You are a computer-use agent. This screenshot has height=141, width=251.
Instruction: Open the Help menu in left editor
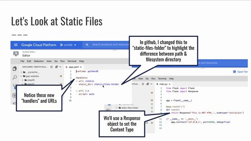click(x=82, y=61)
